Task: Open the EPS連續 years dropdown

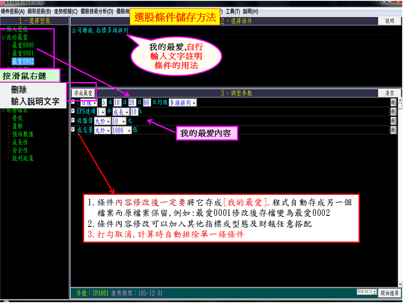Action: [x=101, y=112]
